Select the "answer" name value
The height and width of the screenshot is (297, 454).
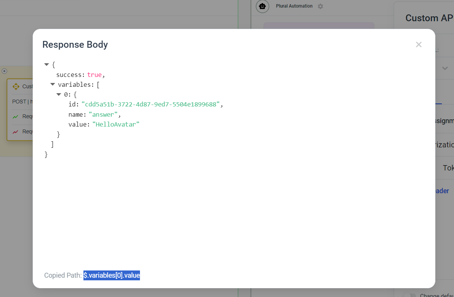point(104,114)
